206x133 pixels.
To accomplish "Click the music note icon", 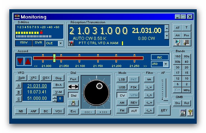I will 186,42.
